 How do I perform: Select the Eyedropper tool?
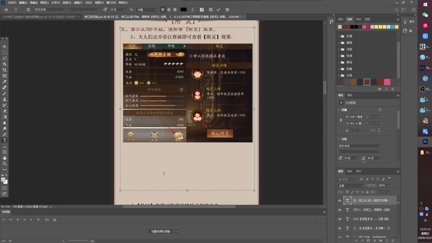tap(5, 82)
